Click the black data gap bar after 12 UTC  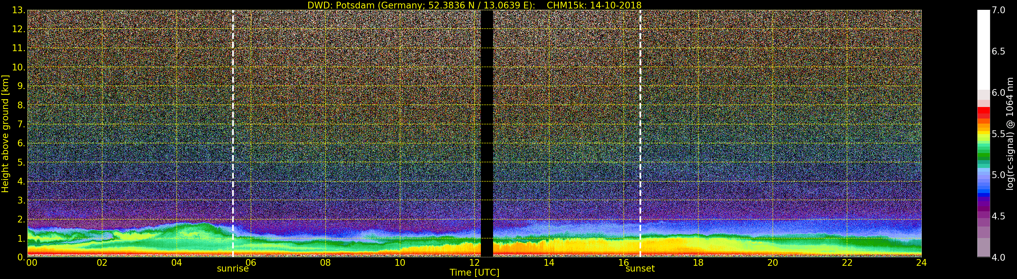point(487,133)
